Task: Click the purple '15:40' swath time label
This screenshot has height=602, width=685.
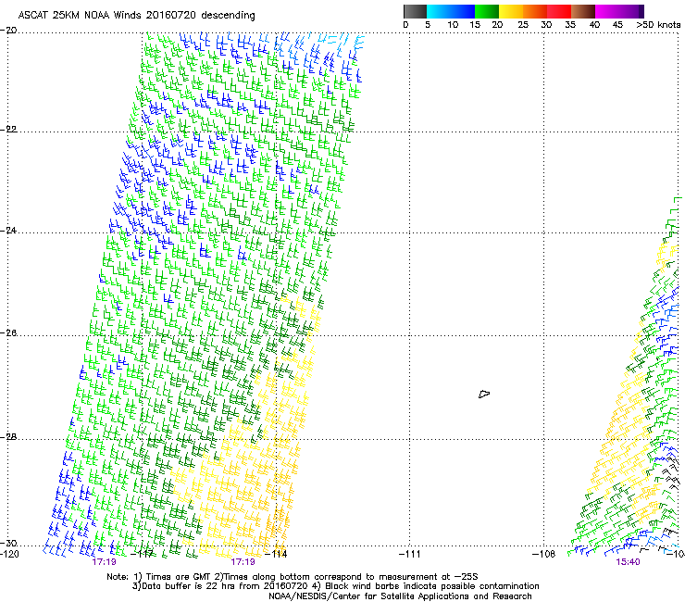Action: (x=628, y=562)
